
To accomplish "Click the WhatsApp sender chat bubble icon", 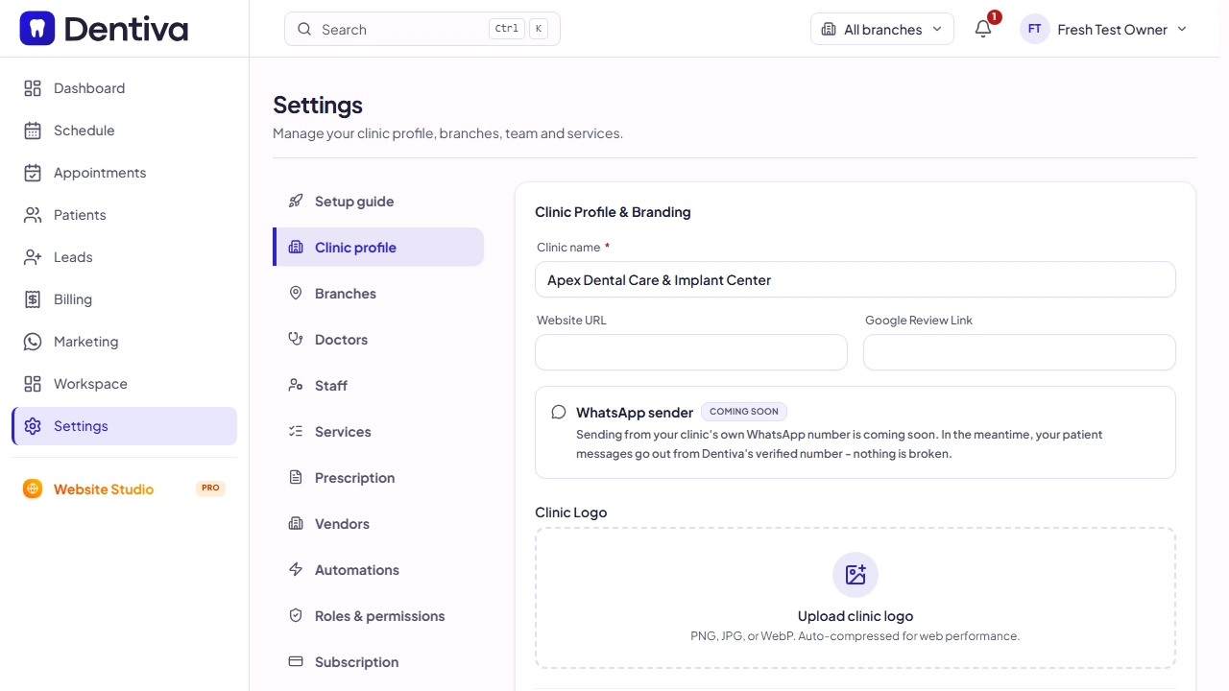I will 559,413.
